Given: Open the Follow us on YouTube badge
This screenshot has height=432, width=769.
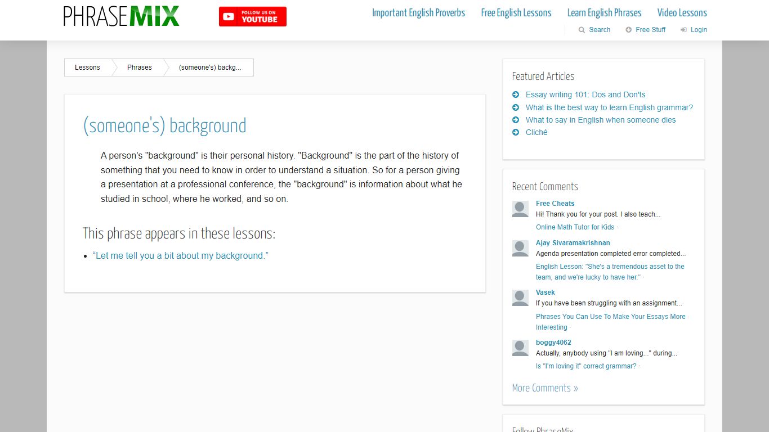Looking at the screenshot, I should (253, 16).
